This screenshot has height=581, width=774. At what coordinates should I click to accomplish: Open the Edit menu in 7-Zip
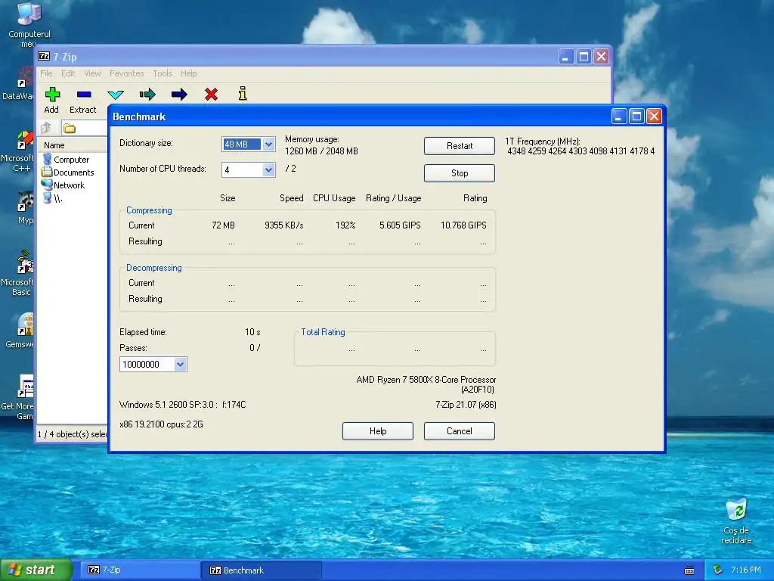pos(68,73)
